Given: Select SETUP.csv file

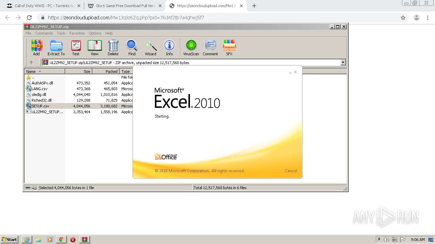Looking at the screenshot, I should click(79, 106).
